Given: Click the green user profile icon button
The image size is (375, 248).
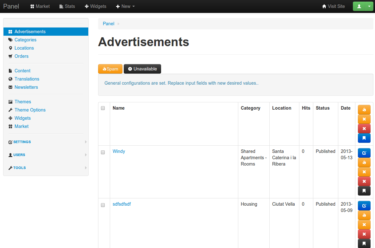Looking at the screenshot, I should 359,6.
